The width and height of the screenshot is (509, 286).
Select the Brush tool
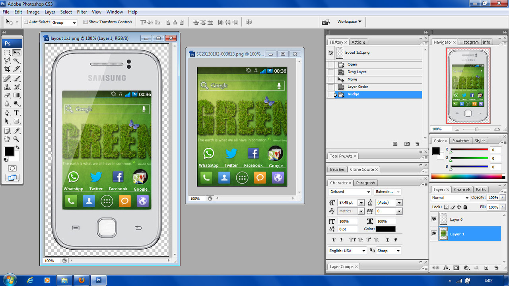coord(16,79)
